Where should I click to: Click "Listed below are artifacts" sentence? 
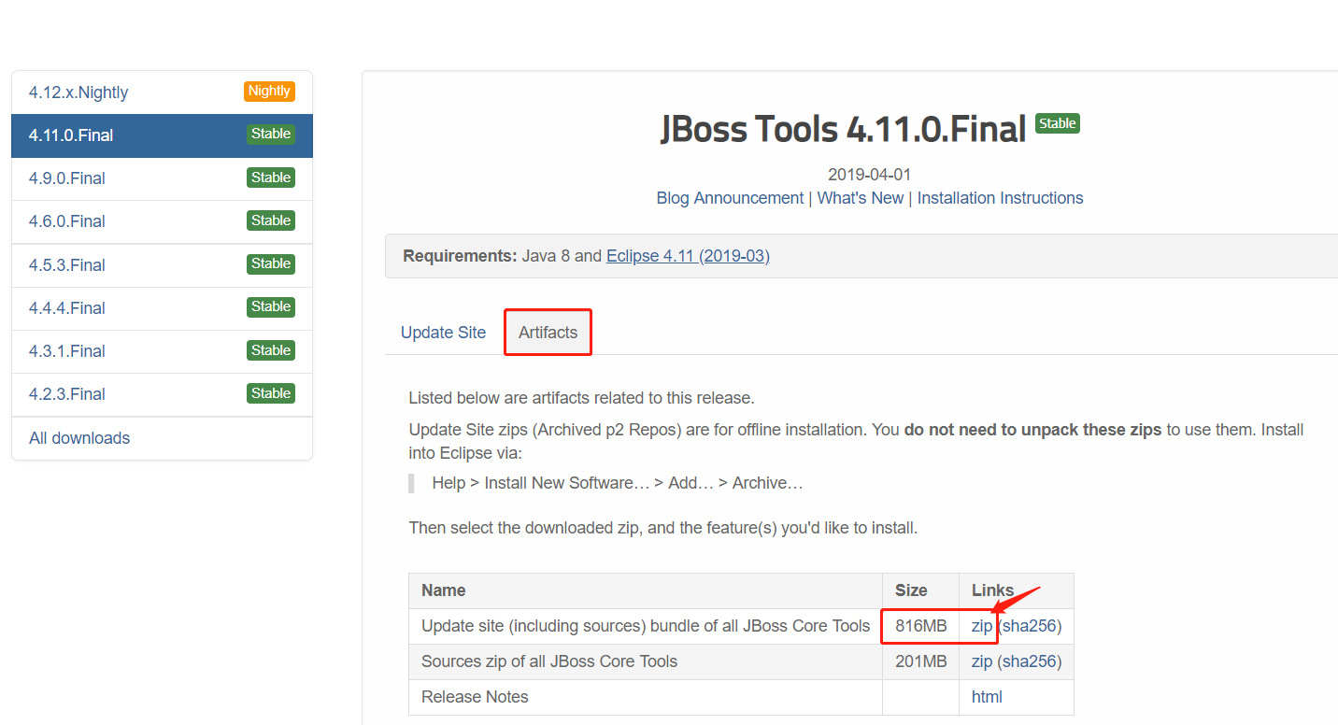pyautogui.click(x=581, y=398)
